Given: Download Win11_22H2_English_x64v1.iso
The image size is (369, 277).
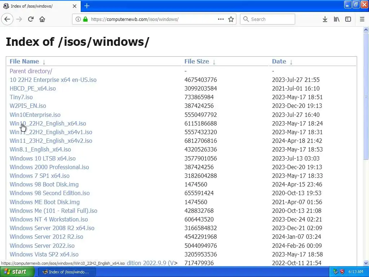Looking at the screenshot, I should click(x=51, y=132).
